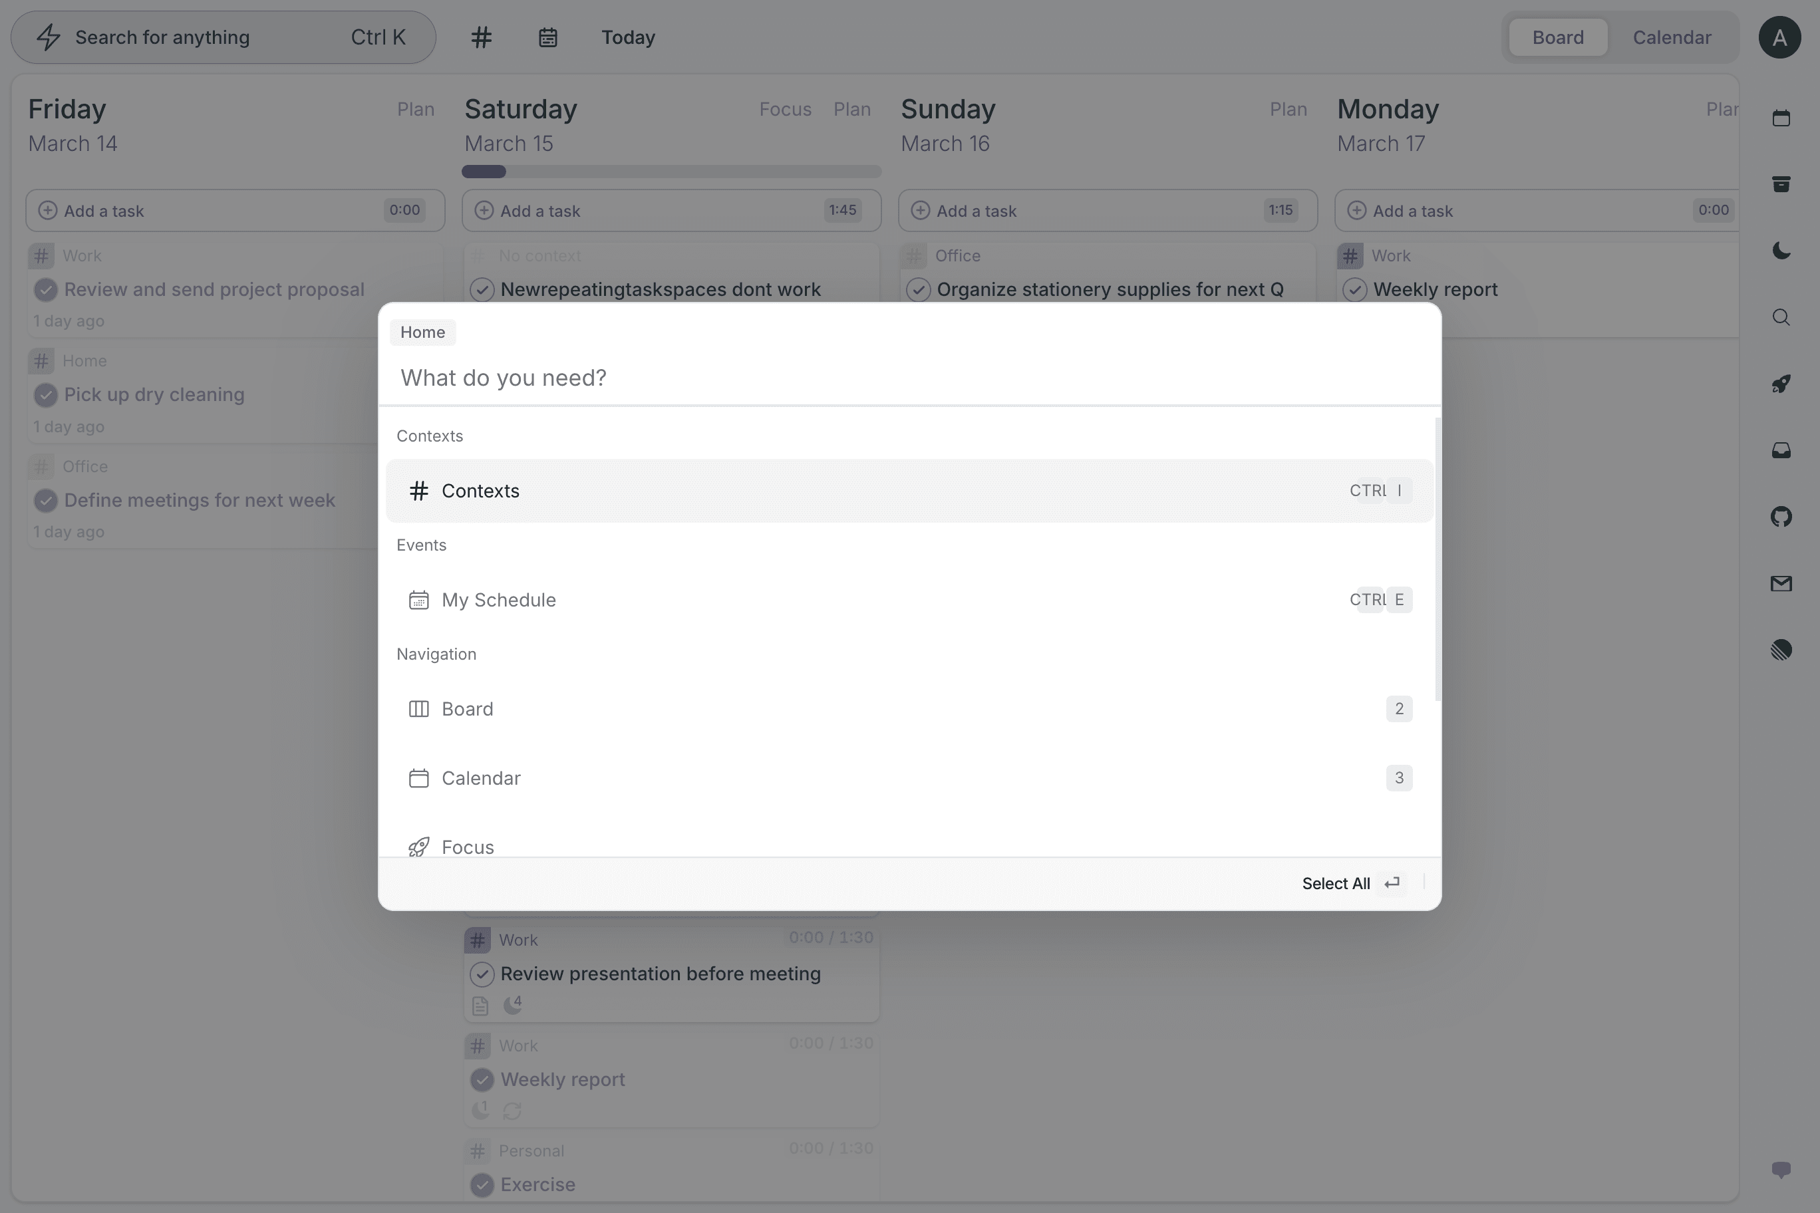1820x1213 pixels.
Task: Click the mail envelope icon in sidebar
Action: 1781,583
